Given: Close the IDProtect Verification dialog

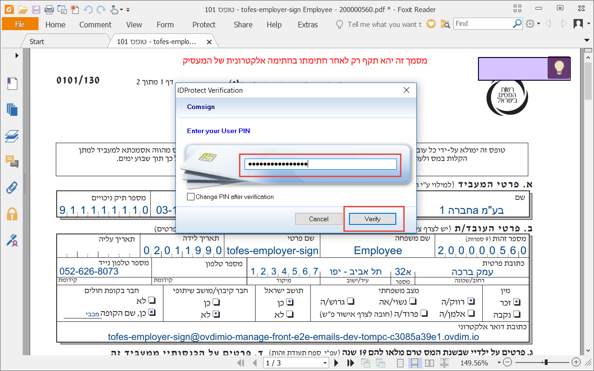Looking at the screenshot, I should click(x=407, y=90).
